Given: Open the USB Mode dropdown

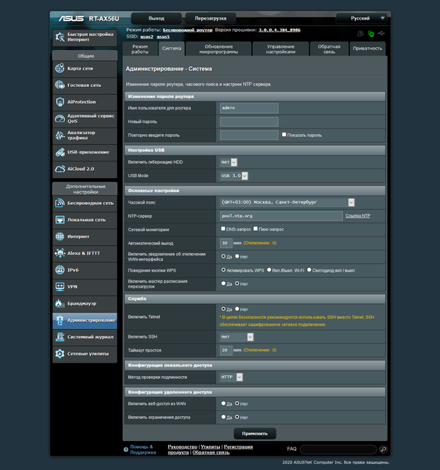Looking at the screenshot, I should click(x=234, y=175).
